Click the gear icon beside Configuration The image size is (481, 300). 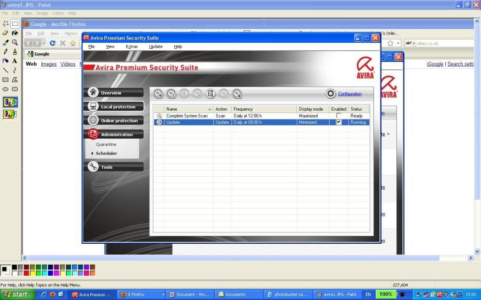[331, 94]
